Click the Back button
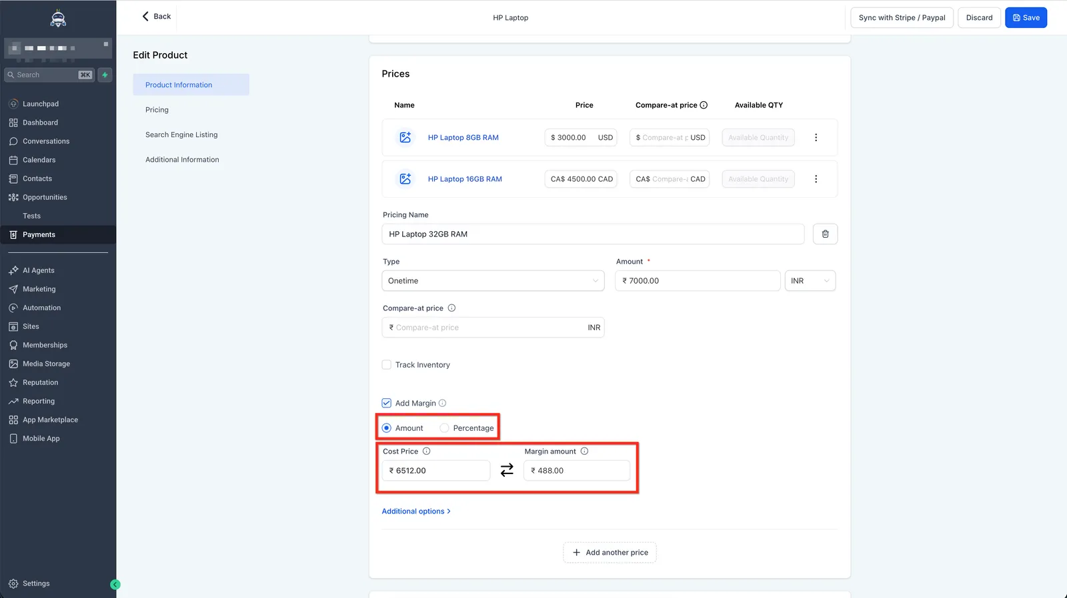 (x=156, y=16)
